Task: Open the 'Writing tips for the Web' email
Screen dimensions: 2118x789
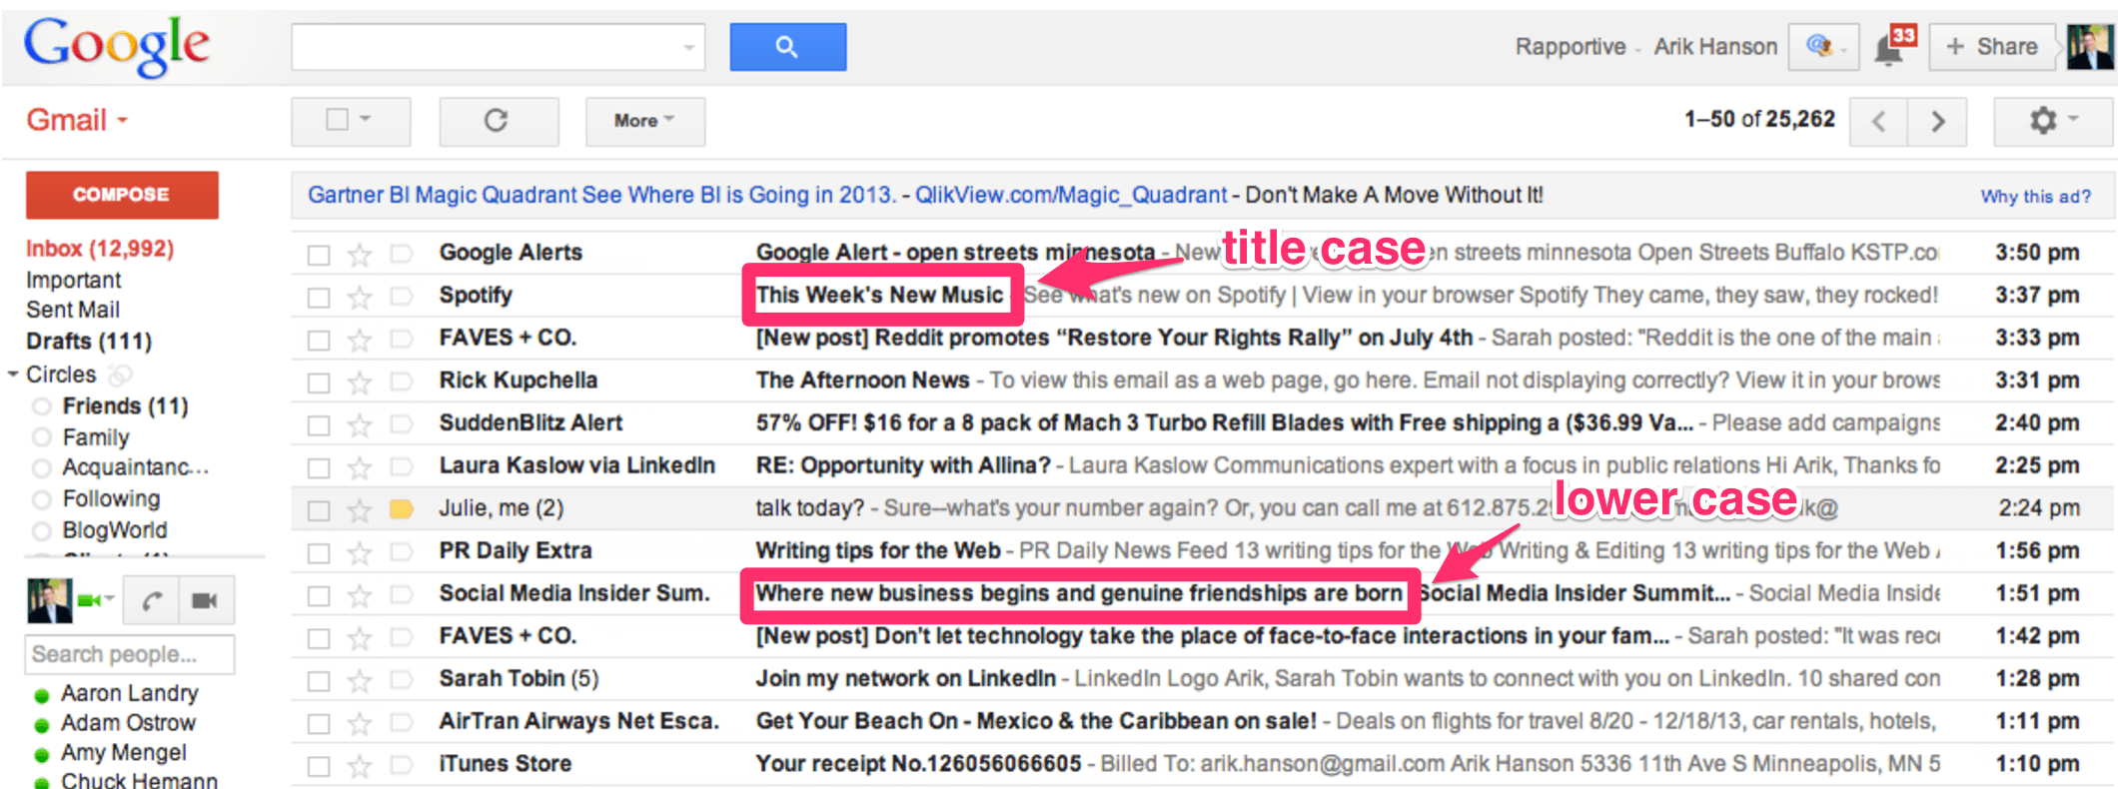Action: (878, 551)
